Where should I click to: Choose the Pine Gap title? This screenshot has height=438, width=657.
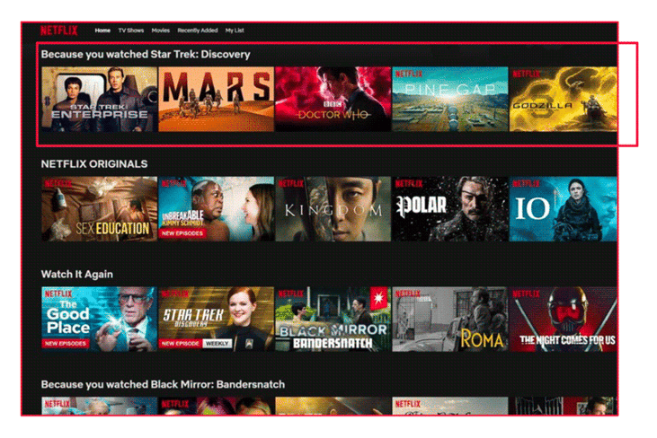pos(450,99)
